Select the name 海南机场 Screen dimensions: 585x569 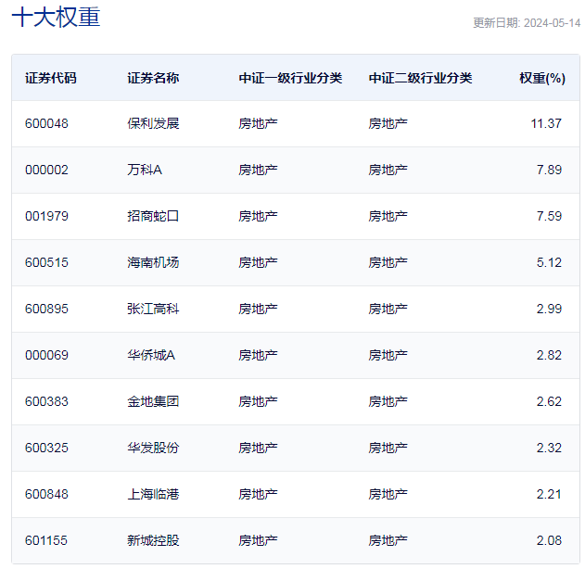tap(153, 262)
